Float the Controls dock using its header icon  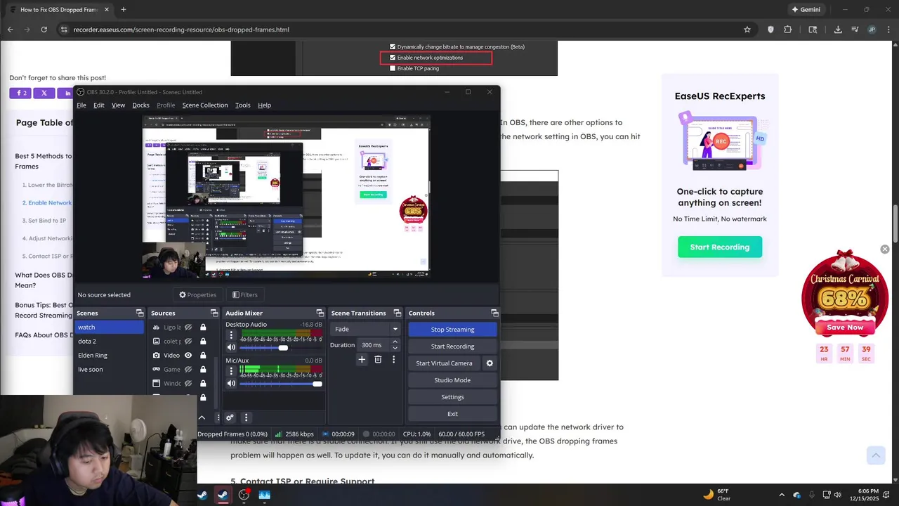coord(494,313)
